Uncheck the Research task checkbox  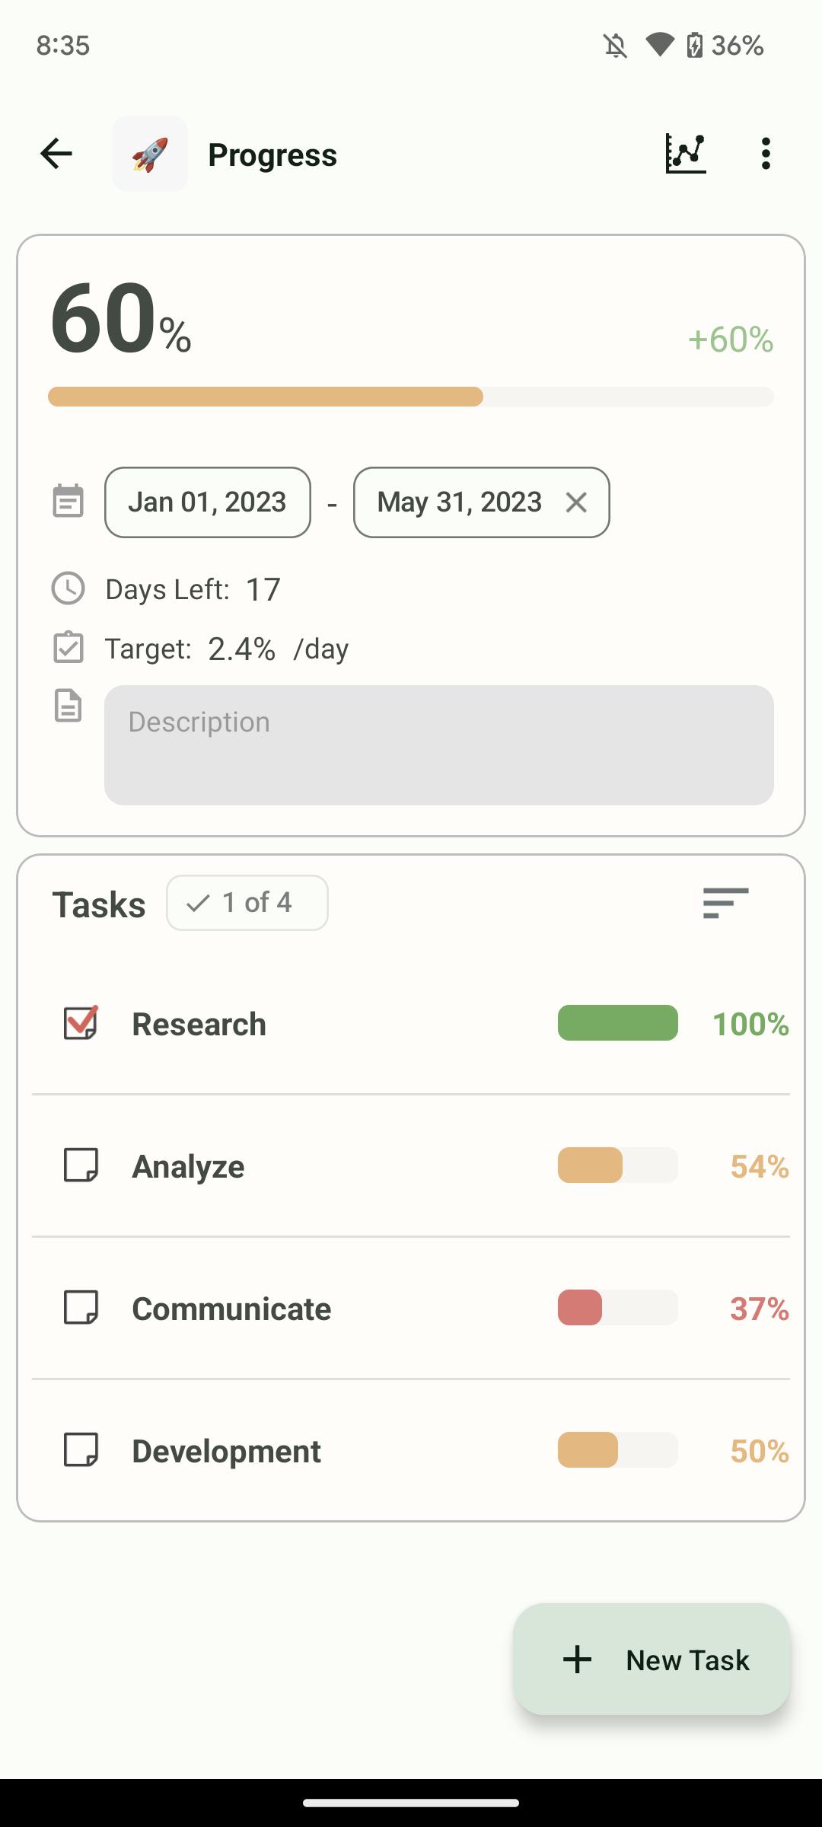pyautogui.click(x=81, y=1022)
